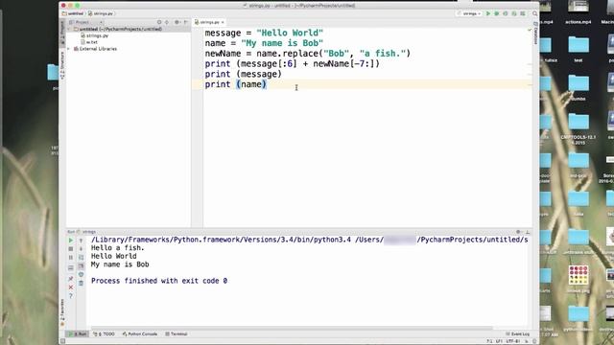
Task: Toggle soft-wrap in the Run console
Action: point(81,258)
